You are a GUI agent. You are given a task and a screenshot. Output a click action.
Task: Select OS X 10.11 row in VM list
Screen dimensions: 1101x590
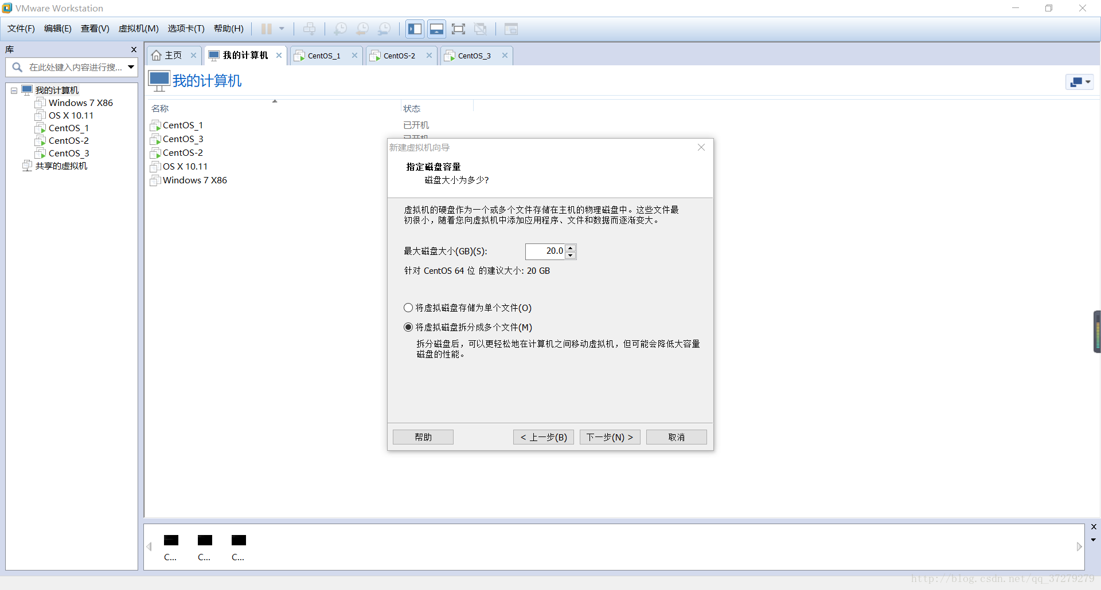(179, 167)
